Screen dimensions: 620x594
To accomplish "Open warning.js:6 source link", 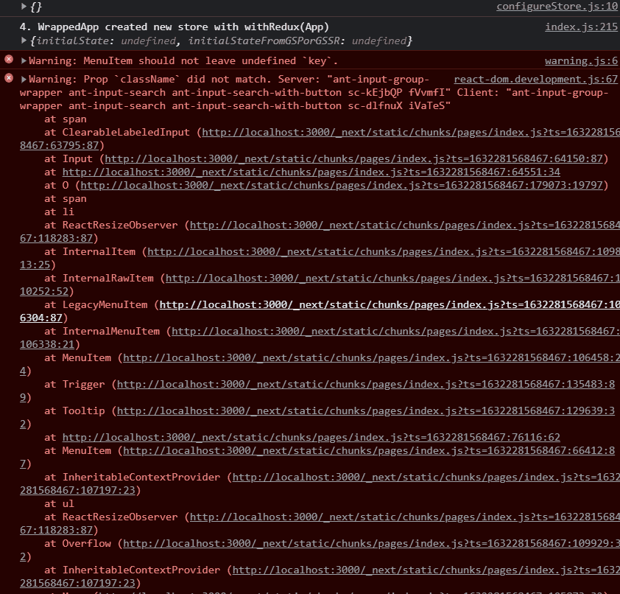I will pos(581,61).
